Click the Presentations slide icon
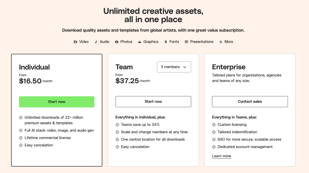Viewport: 309px width, 173px height. tap(186, 42)
